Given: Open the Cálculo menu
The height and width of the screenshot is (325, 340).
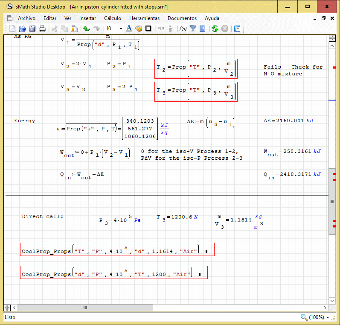Looking at the screenshot, I should click(113, 18).
